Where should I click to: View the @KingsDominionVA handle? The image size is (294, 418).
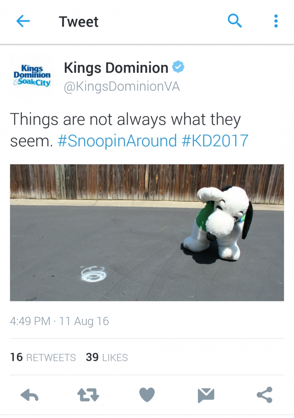[x=122, y=87]
